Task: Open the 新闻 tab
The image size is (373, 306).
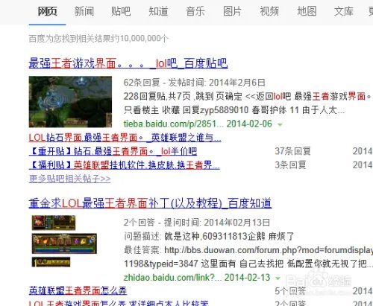Action: pos(84,11)
